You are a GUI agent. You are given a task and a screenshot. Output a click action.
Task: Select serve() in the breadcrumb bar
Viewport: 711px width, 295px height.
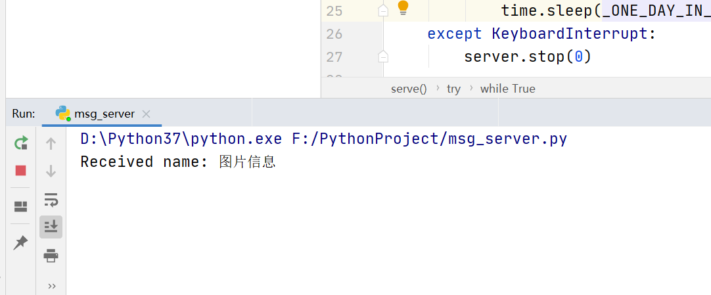[409, 89]
